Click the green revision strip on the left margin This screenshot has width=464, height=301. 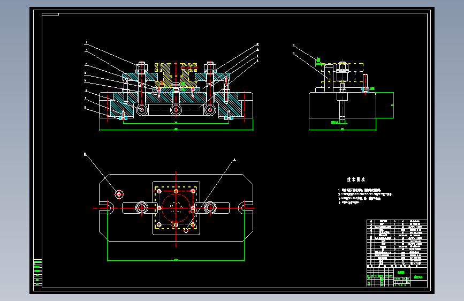[x=37, y=273]
